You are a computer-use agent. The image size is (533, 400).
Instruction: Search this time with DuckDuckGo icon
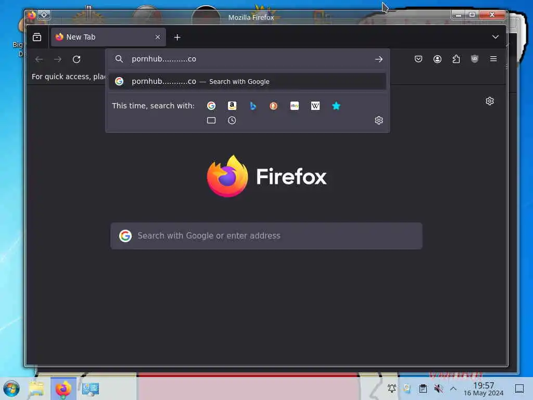273,106
